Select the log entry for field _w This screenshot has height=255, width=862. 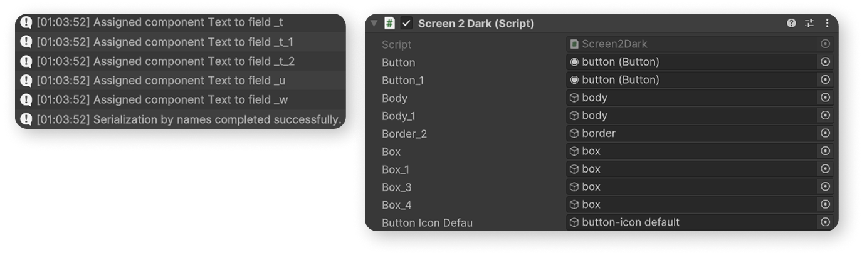[x=181, y=100]
